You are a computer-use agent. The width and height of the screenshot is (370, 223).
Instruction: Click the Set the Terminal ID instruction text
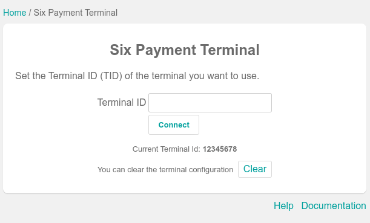point(137,76)
